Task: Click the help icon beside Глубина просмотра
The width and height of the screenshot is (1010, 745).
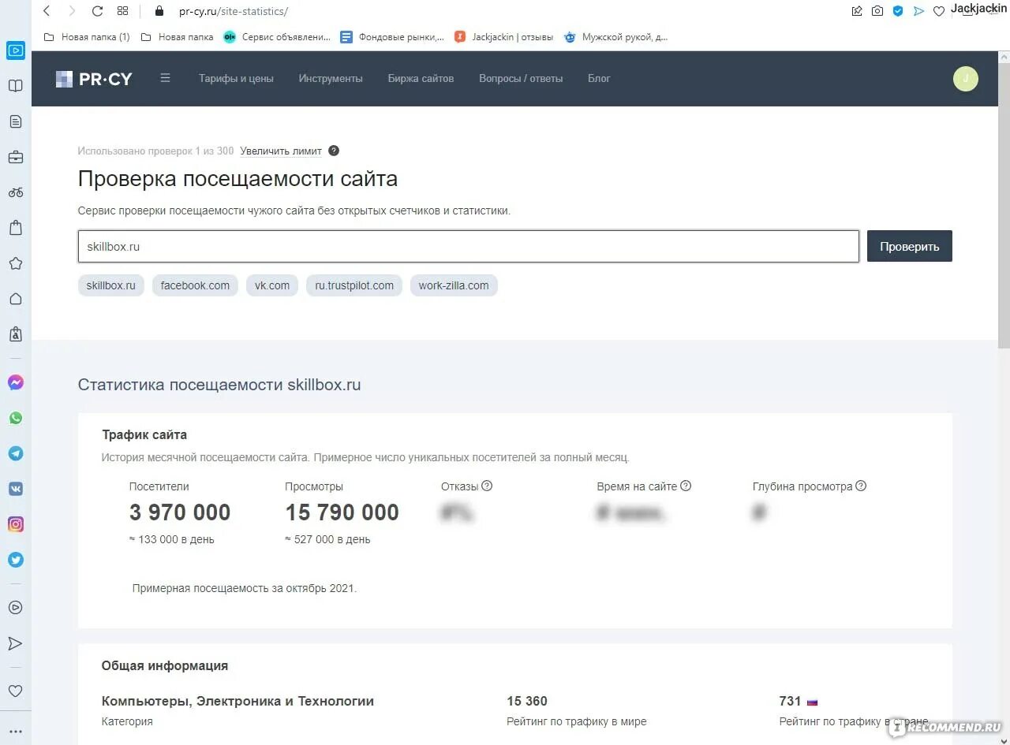Action: (861, 486)
